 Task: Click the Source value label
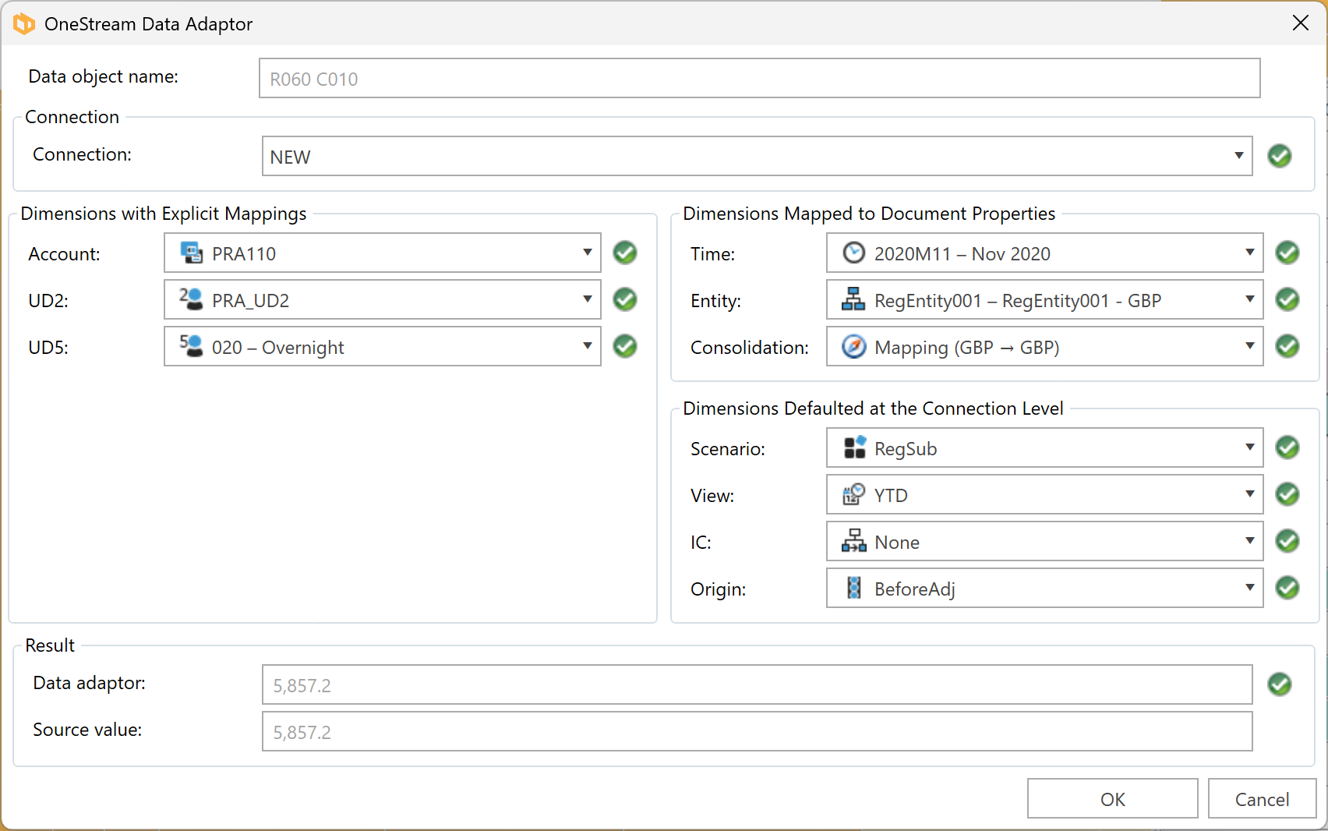click(x=87, y=730)
